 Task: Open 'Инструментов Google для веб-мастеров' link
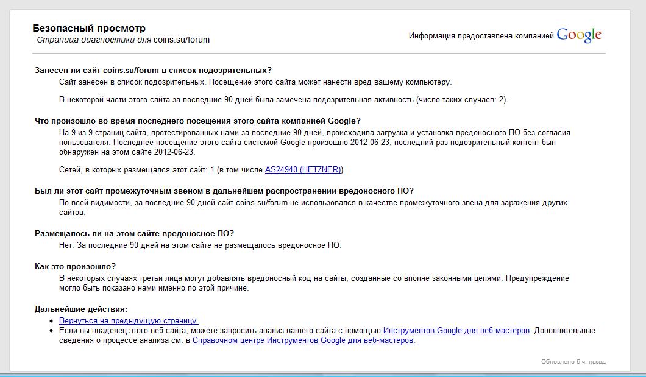pos(456,331)
